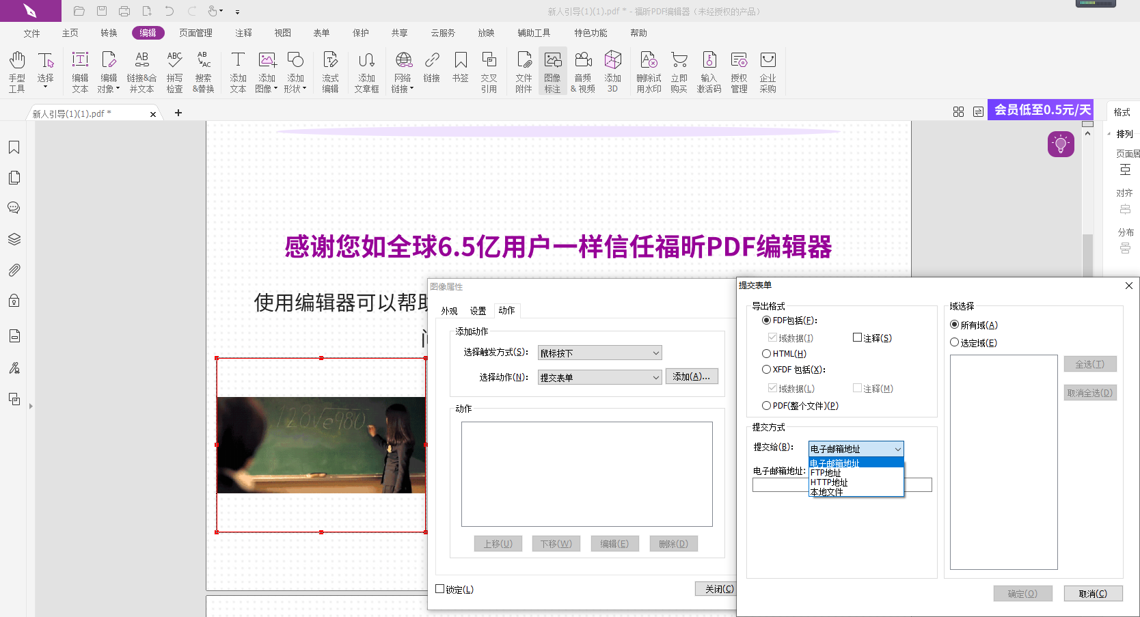Enable the 注释(S) checkbox under FDF format
Screen dimensions: 1140x617
click(x=858, y=337)
